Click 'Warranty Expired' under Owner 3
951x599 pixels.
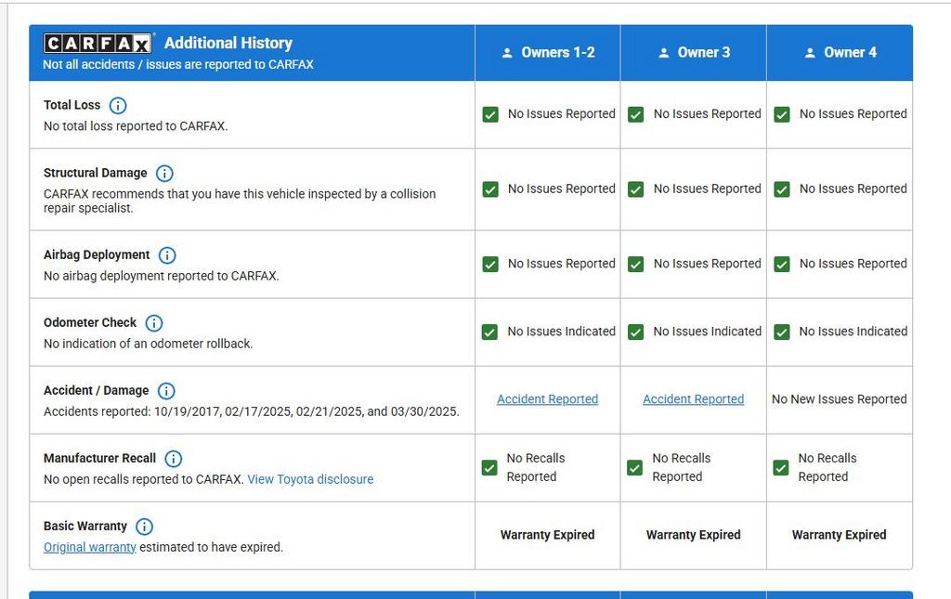693,535
